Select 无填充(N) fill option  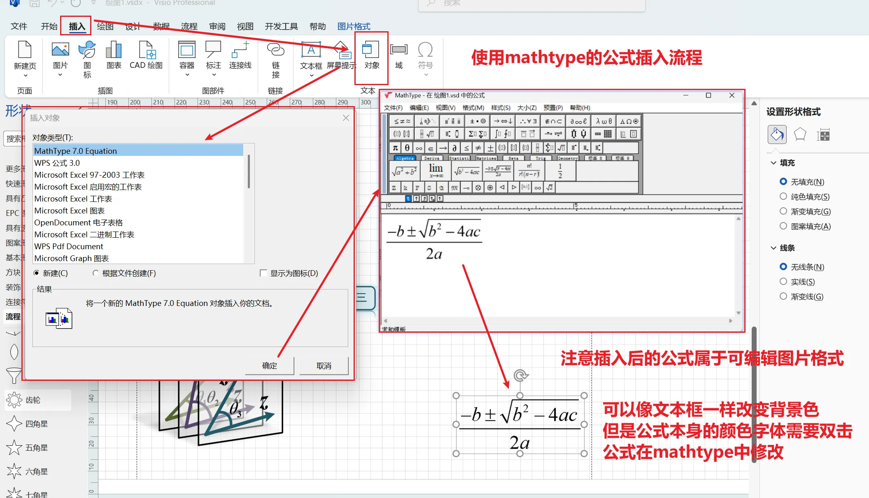pos(783,182)
